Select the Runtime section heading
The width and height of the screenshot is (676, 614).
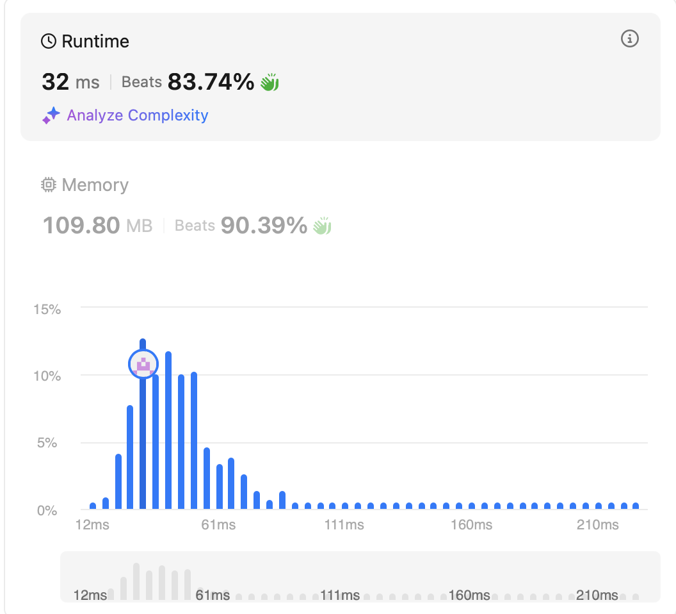click(95, 42)
